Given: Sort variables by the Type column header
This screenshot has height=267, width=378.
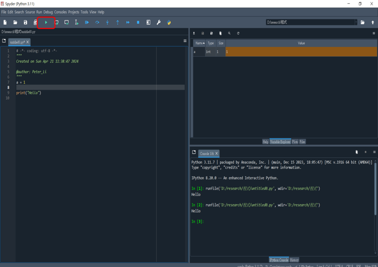Looking at the screenshot, I should point(210,43).
